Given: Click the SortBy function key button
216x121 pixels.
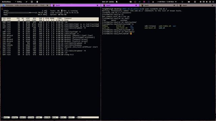Looking at the screenshot, I should coord(47,117).
